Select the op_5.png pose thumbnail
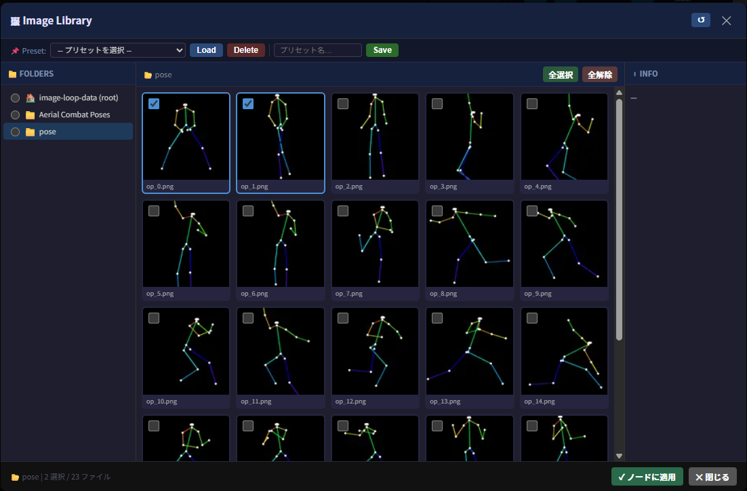 pyautogui.click(x=186, y=244)
